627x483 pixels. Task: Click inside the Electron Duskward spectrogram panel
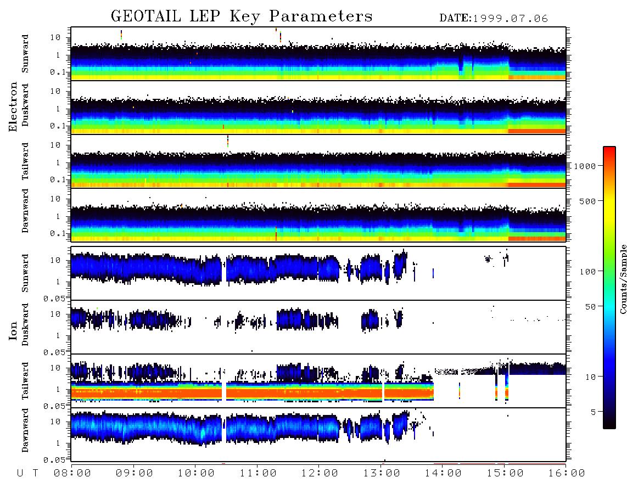[318, 108]
